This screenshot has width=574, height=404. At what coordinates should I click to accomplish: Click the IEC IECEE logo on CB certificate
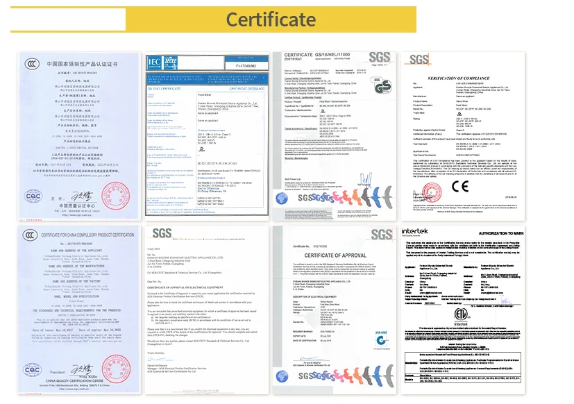(162, 62)
